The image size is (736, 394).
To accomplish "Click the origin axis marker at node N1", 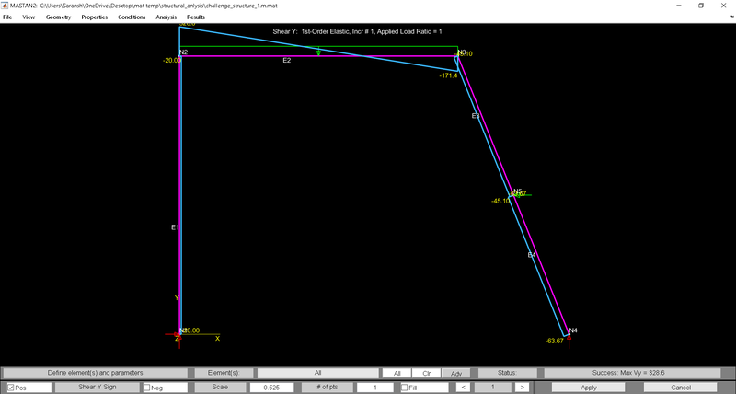I will 179,333.
